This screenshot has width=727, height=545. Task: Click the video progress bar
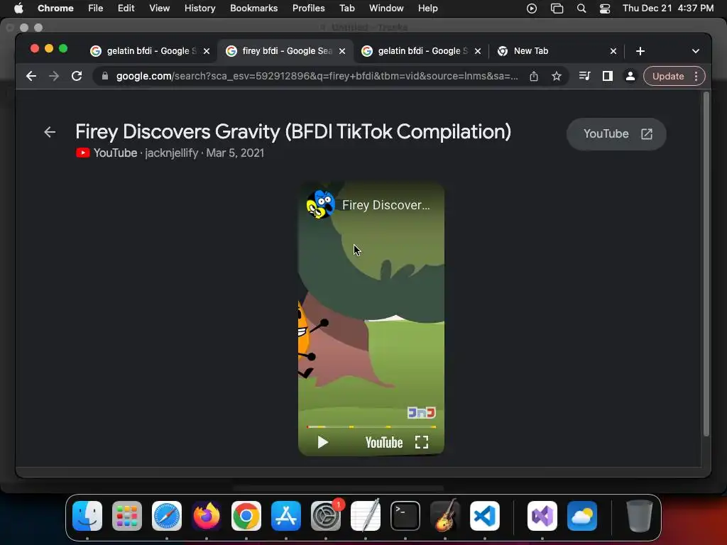(371, 426)
